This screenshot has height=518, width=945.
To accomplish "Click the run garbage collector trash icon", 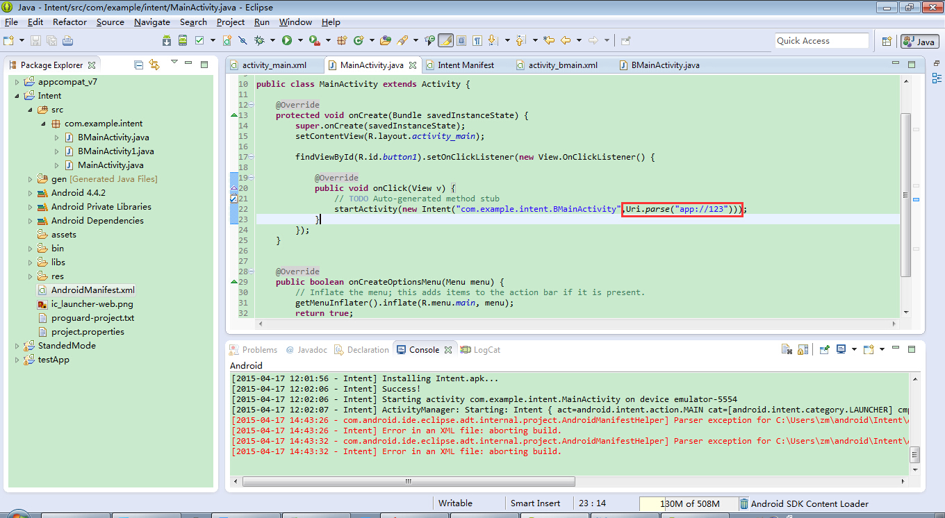I will (743, 503).
